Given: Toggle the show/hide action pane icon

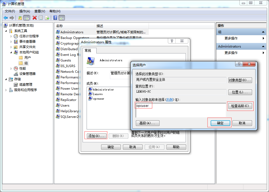Looking at the screenshot, I should (62, 18).
